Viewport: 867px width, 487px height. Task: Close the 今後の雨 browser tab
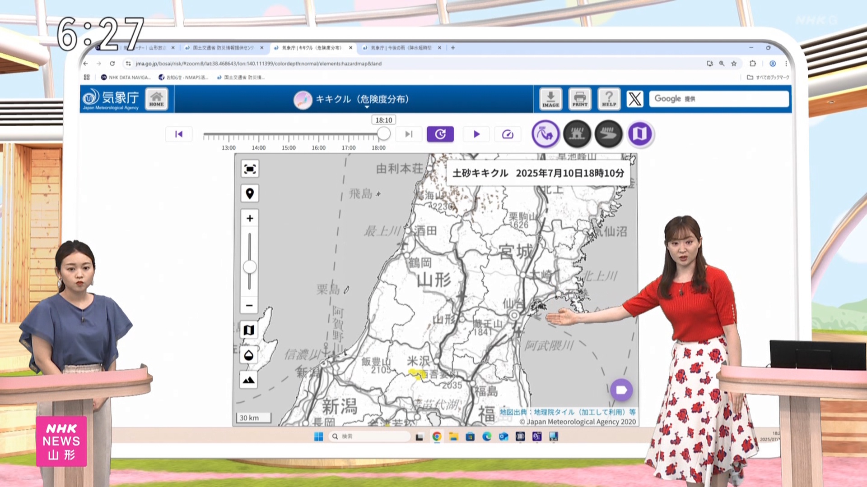[x=439, y=48]
